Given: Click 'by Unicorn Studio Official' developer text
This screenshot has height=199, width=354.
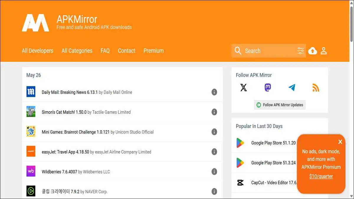Looking at the screenshot, I should point(132,132).
